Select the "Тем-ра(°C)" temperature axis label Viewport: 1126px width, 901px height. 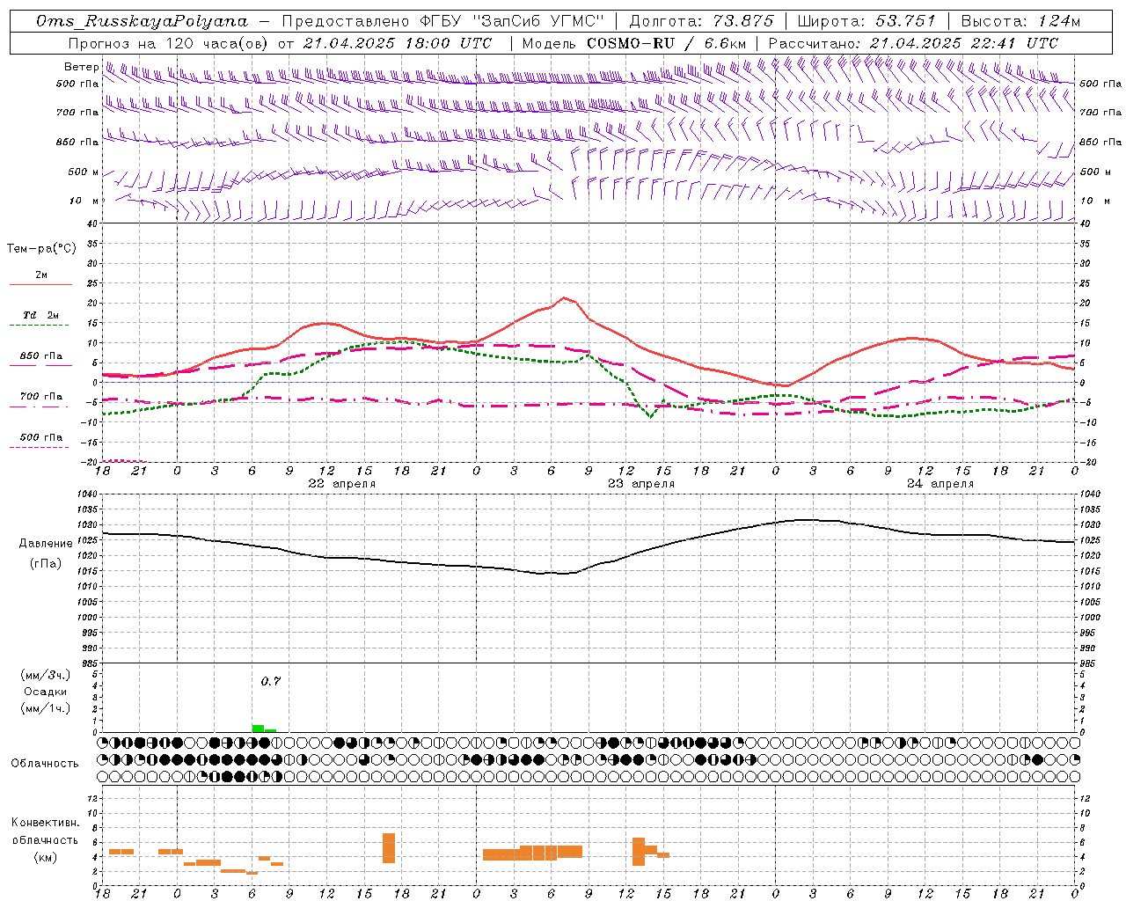pos(41,248)
